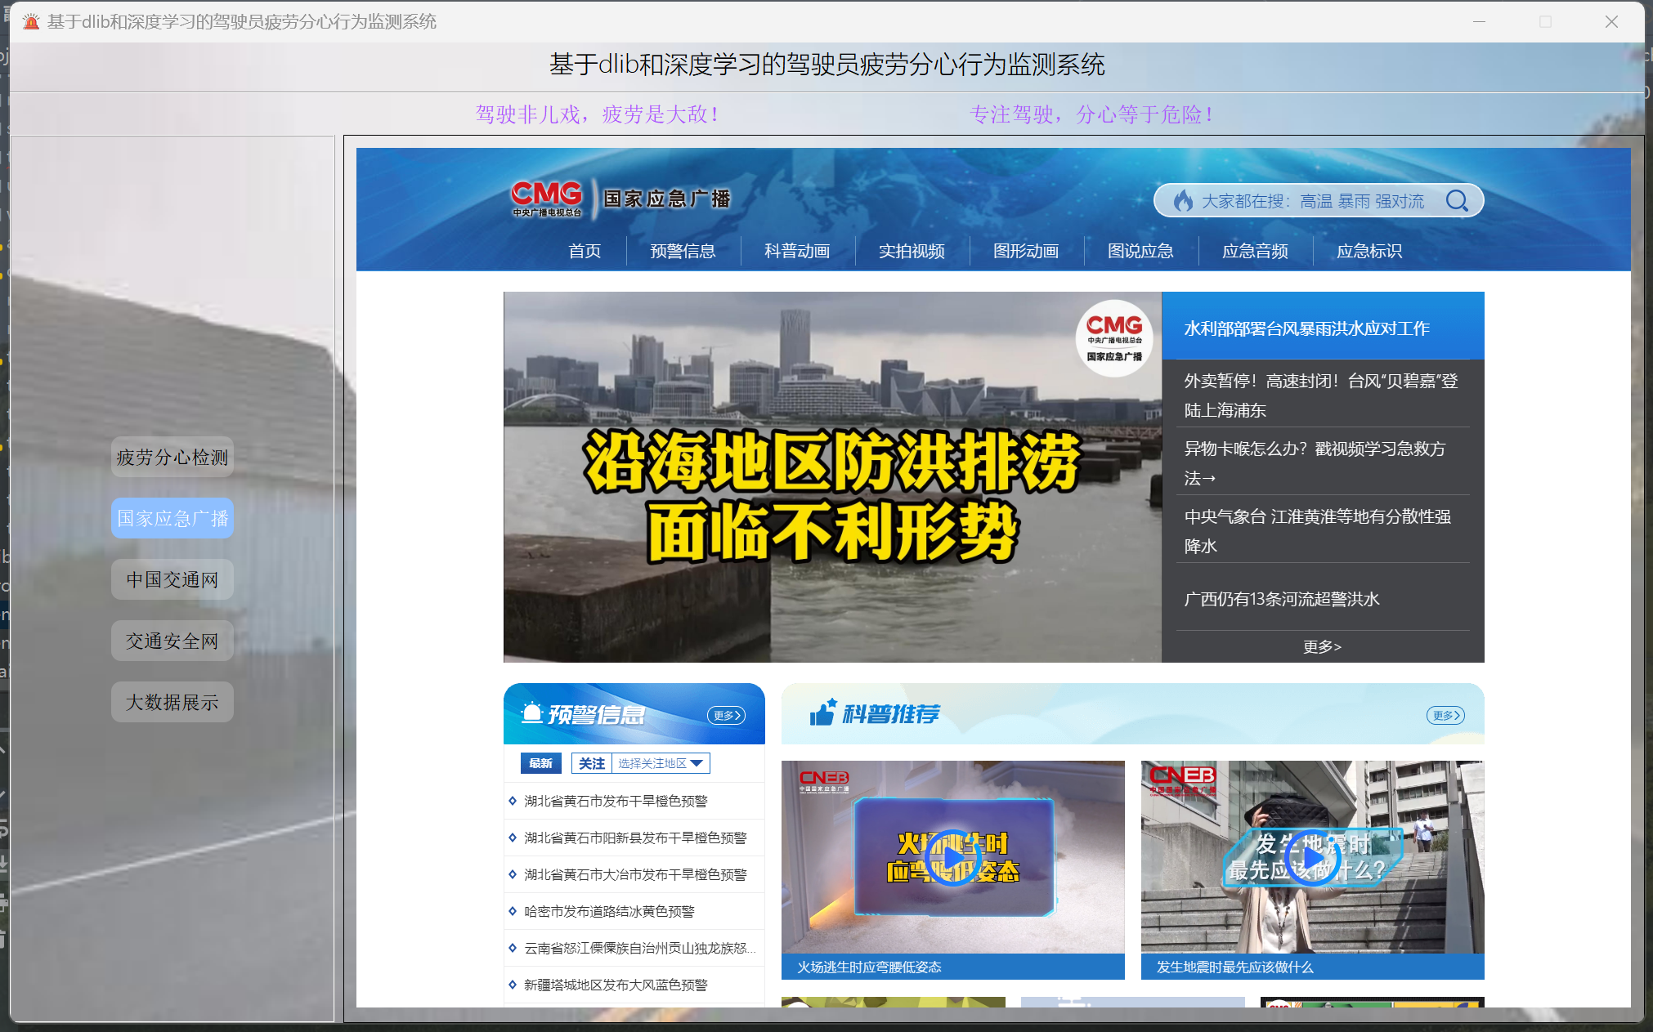Click 更多> under news headlines
The image size is (1653, 1032).
[1322, 646]
